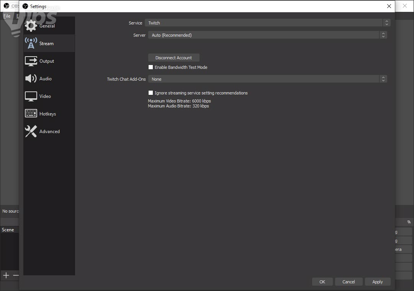Image resolution: width=414 pixels, height=291 pixels.
Task: Enable Bandwidth Test Mode checkbox
Action: point(151,67)
